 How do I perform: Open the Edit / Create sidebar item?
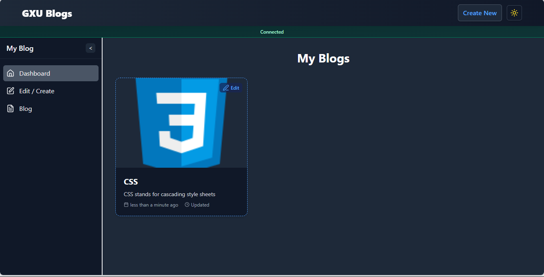coord(51,91)
